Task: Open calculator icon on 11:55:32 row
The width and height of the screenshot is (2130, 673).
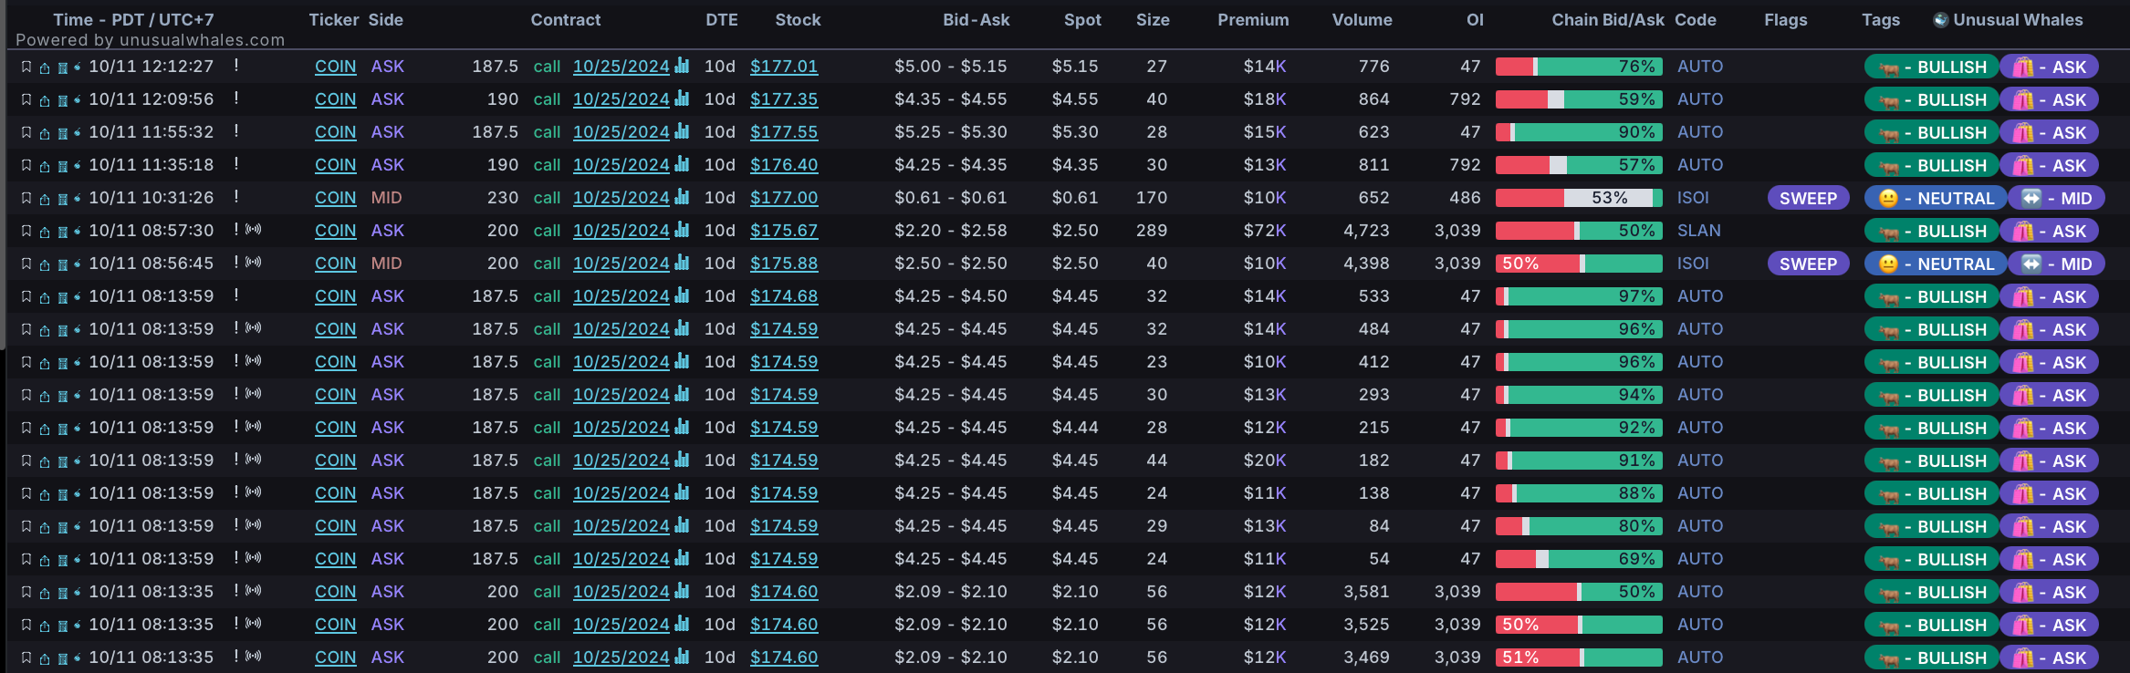Action: coord(63,133)
